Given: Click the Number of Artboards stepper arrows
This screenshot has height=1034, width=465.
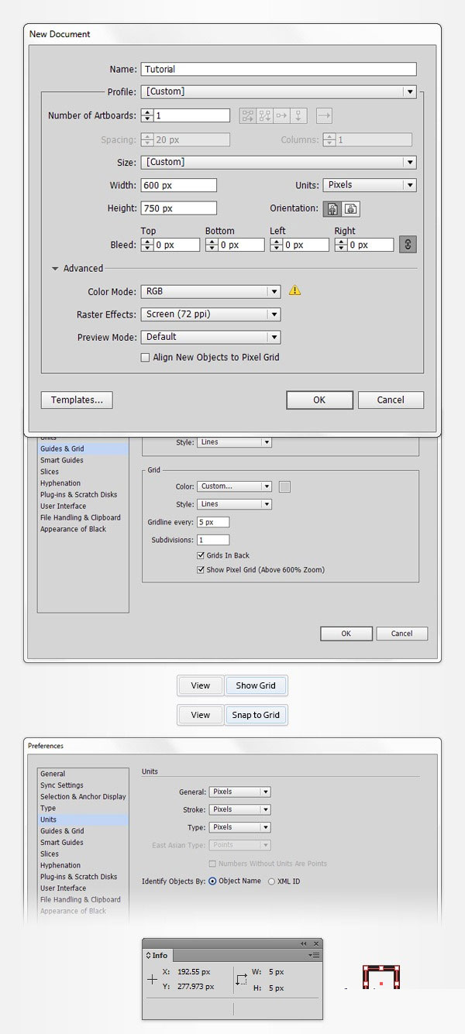Looking at the screenshot, I should [146, 115].
